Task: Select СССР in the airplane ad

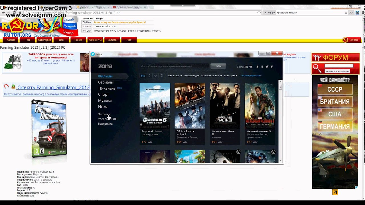Action: pyautogui.click(x=335, y=89)
